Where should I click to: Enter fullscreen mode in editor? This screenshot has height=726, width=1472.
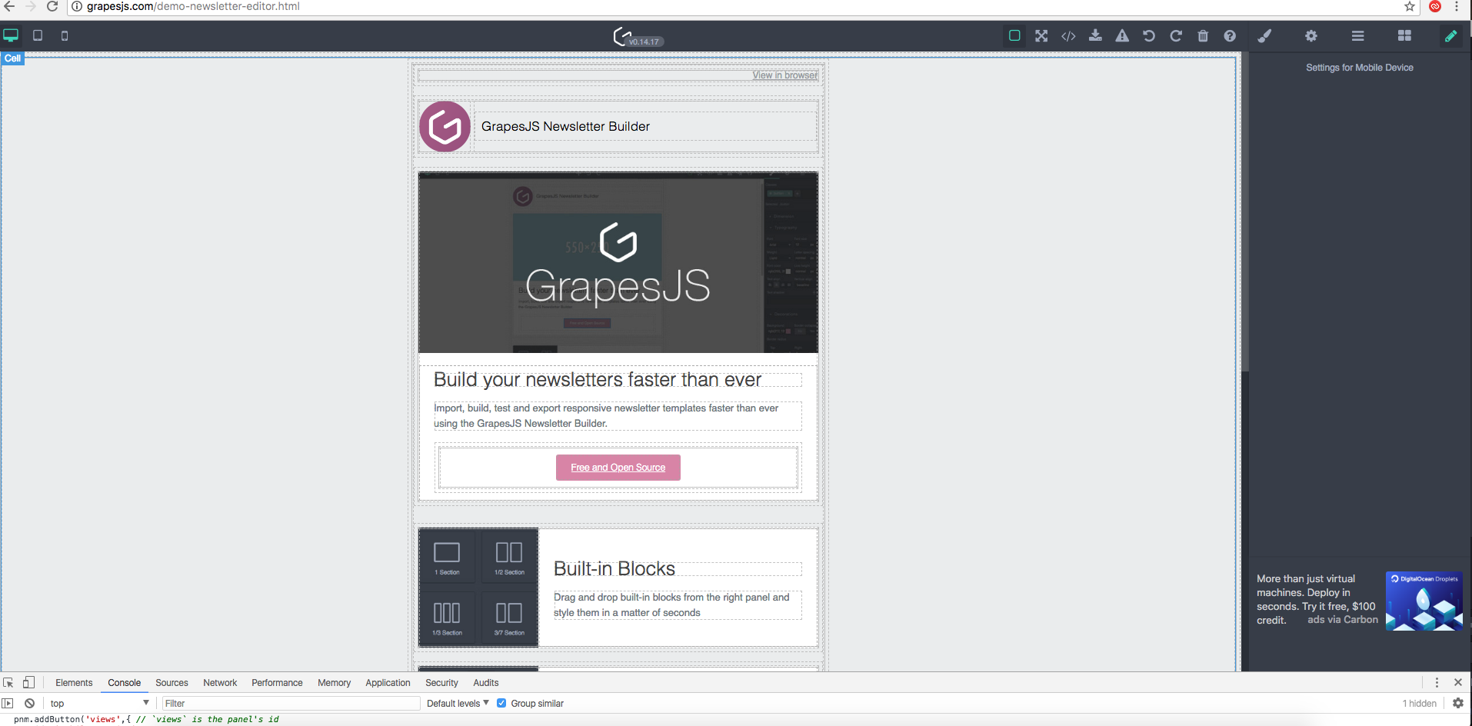[x=1041, y=35]
